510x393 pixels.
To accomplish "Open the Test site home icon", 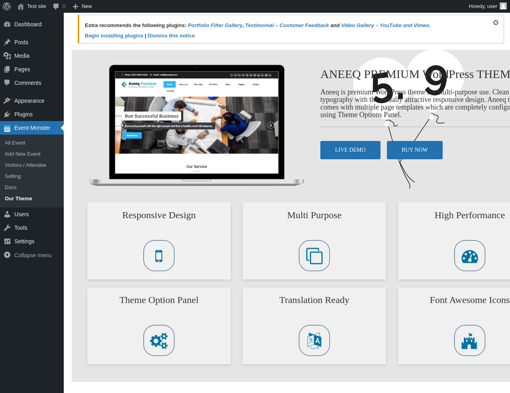I will pyautogui.click(x=21, y=6).
